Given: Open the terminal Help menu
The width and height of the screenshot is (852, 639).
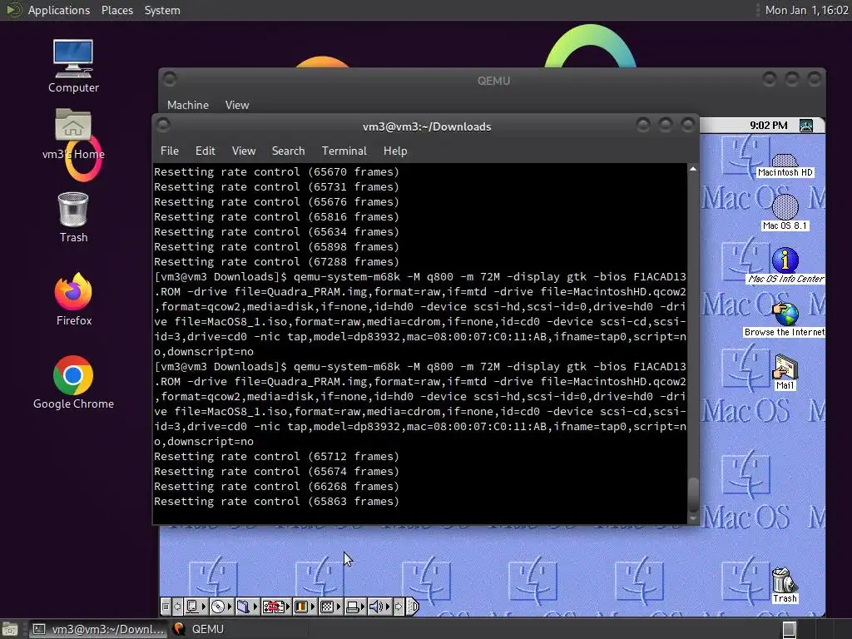Looking at the screenshot, I should (x=395, y=151).
